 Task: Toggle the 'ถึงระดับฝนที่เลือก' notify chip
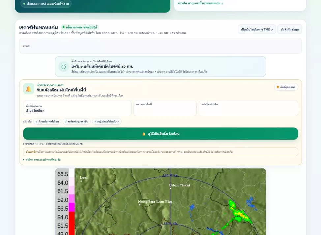[x=47, y=121]
